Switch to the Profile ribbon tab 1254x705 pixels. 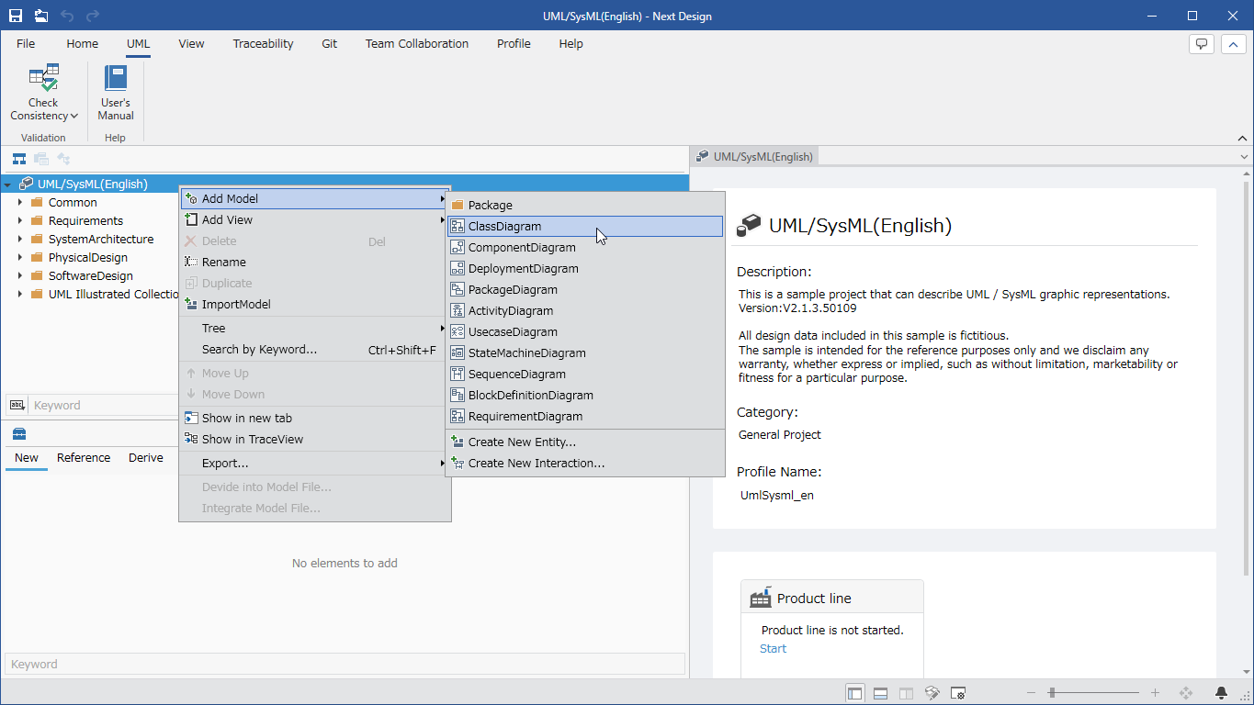coord(514,43)
